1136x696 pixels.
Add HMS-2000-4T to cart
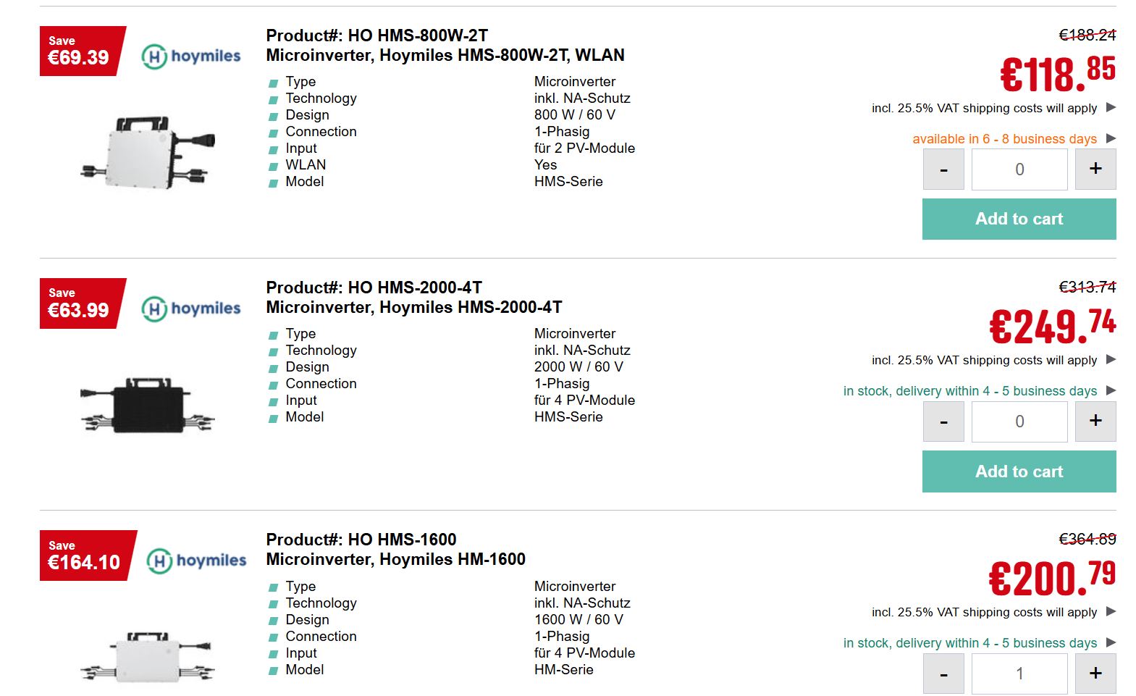1019,471
